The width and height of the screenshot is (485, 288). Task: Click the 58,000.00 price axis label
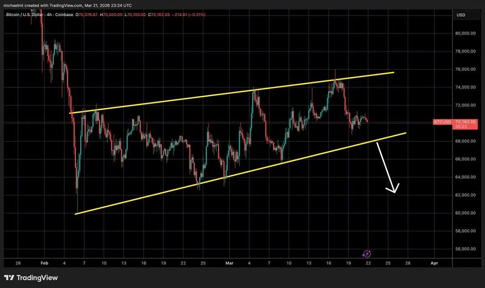(x=465, y=231)
